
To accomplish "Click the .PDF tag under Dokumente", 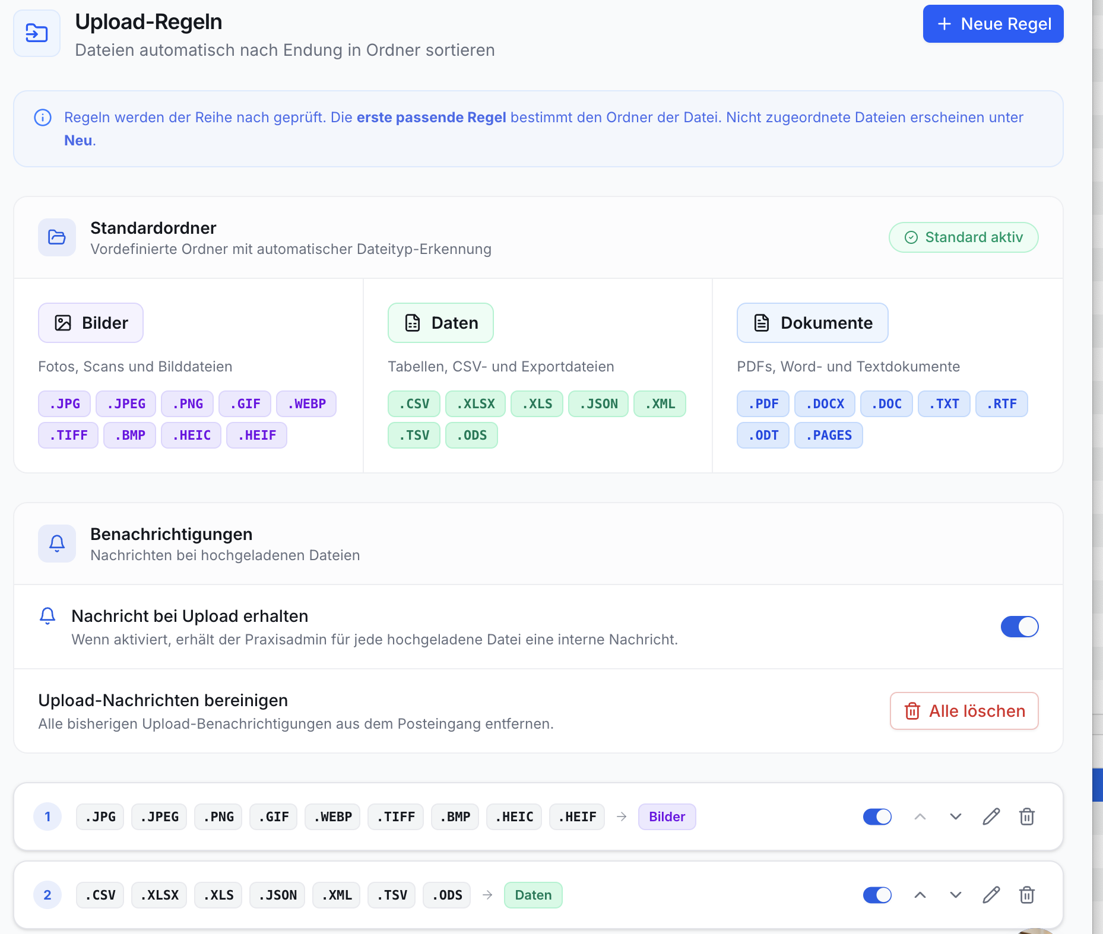I will coord(763,404).
